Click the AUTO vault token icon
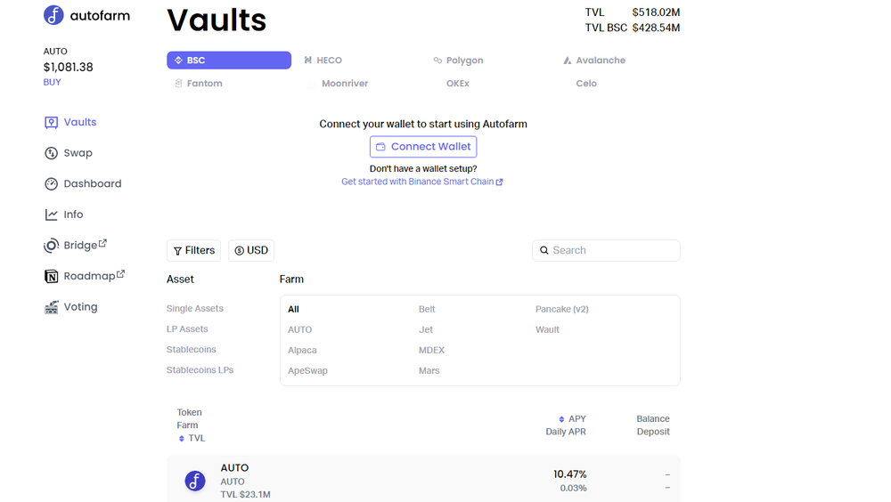 (x=195, y=482)
